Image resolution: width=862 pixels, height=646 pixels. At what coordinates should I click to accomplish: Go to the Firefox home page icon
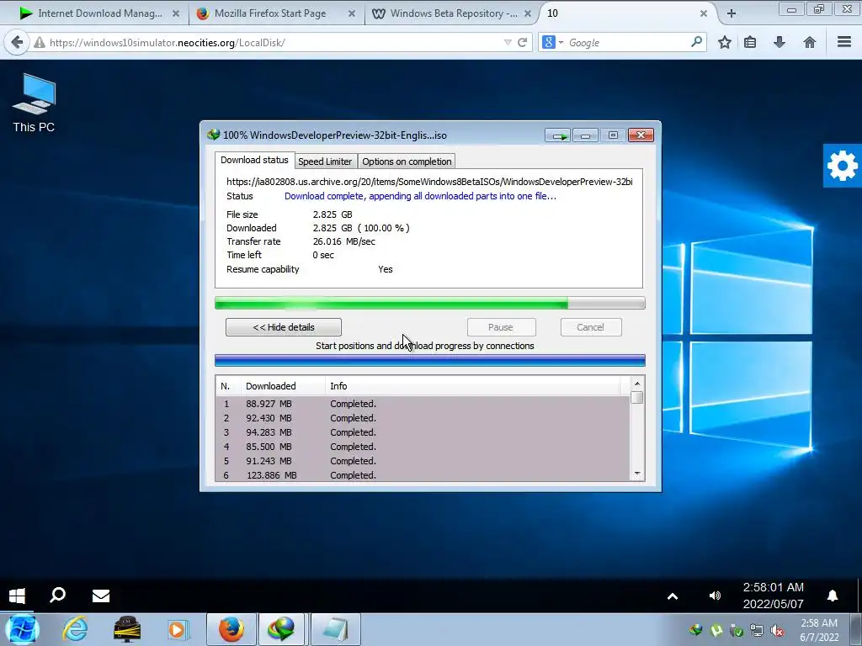click(809, 42)
